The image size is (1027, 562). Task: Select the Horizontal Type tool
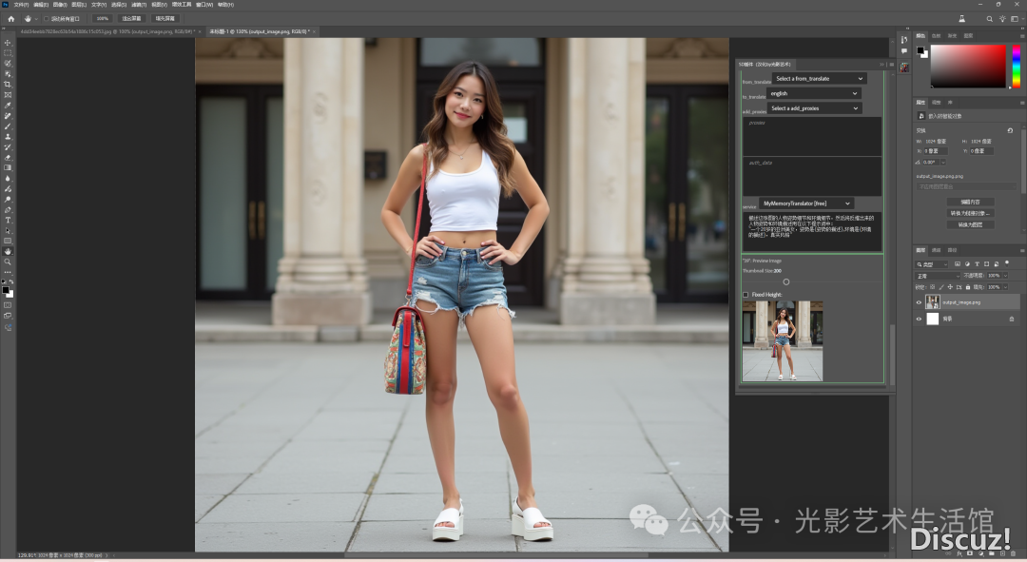click(x=8, y=220)
